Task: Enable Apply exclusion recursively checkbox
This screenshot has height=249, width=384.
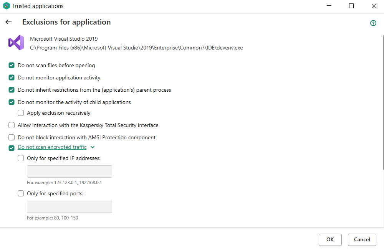Action: (x=21, y=113)
